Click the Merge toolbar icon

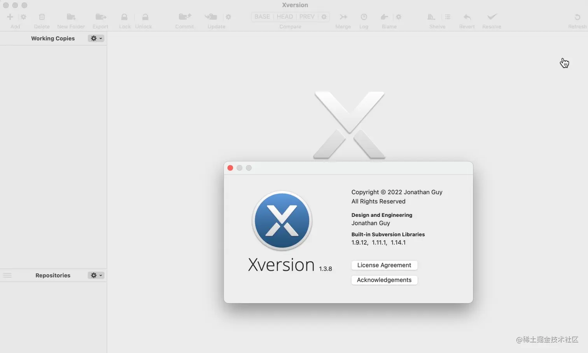(343, 17)
